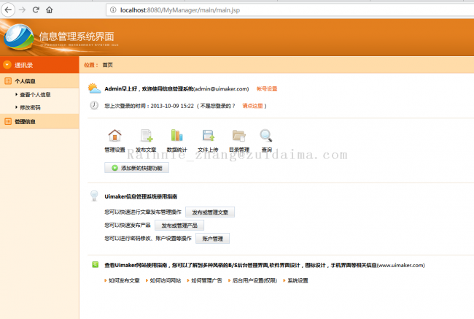Click the 发布文章 document icon
This screenshot has width=474, height=319.
click(x=146, y=136)
